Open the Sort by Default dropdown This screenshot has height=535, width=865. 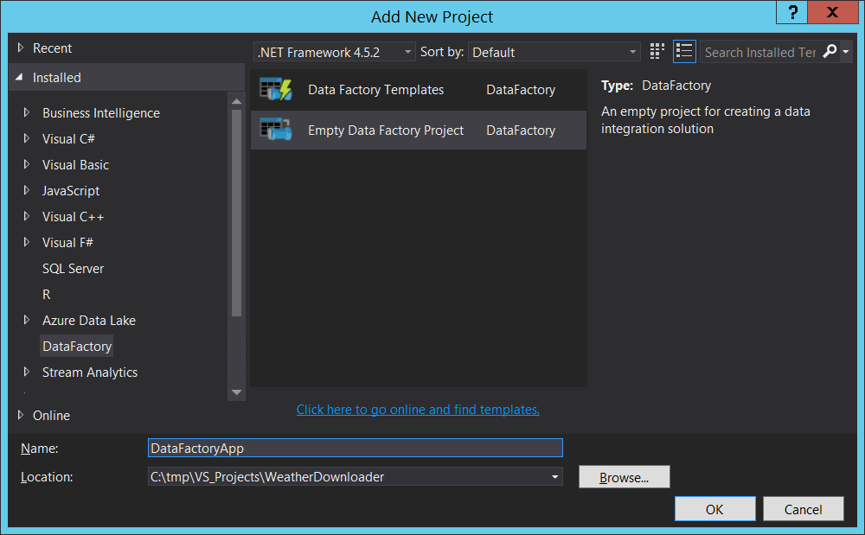pyautogui.click(x=554, y=52)
